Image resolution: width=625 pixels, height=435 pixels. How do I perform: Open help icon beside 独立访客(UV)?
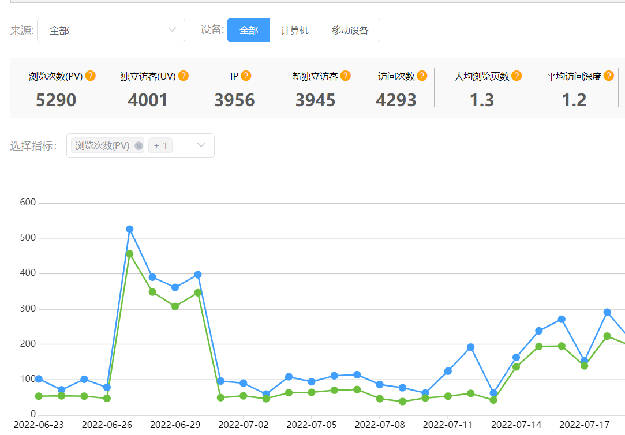(x=184, y=76)
